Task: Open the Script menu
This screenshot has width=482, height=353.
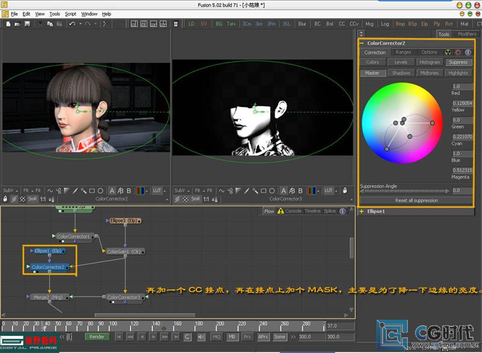Action: (x=70, y=14)
